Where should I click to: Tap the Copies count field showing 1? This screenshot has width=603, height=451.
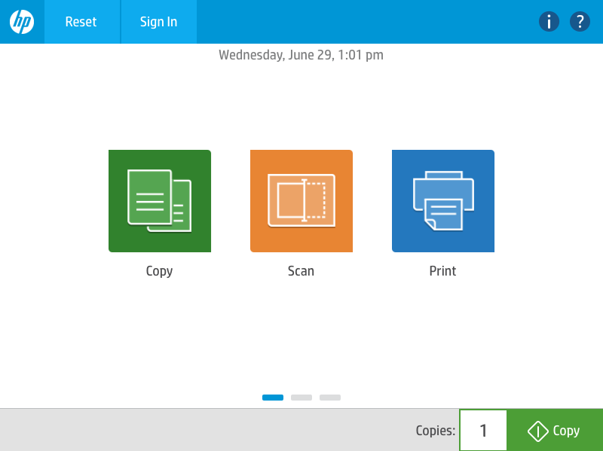coord(483,431)
